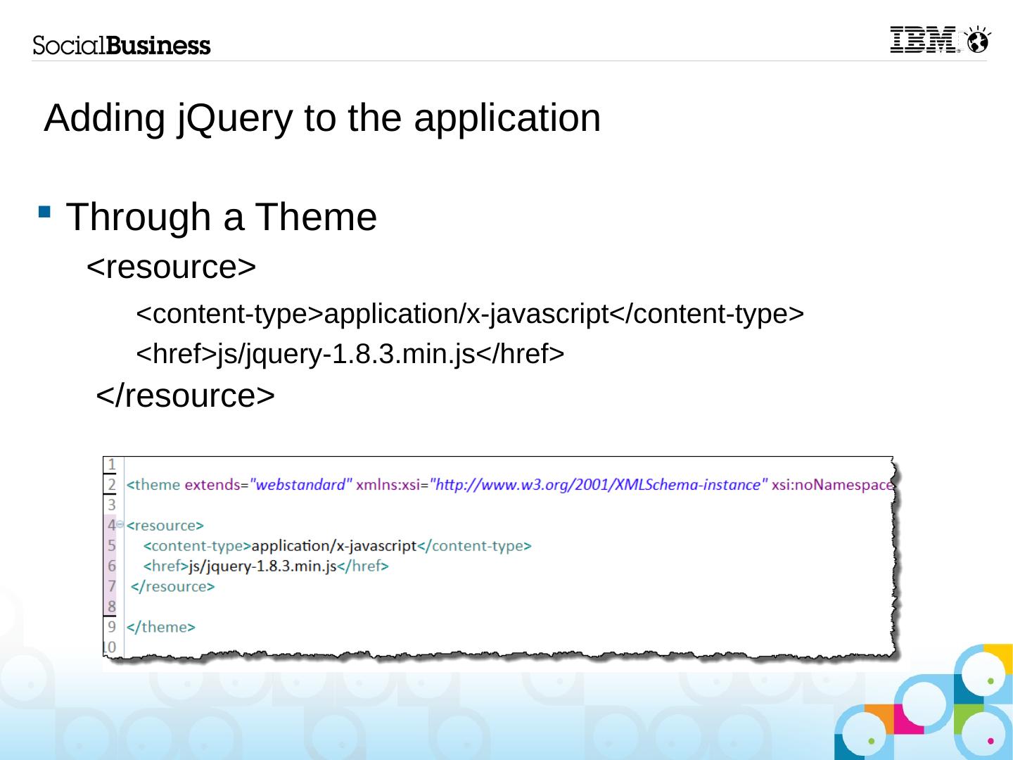This screenshot has height=760, width=1013.
Task: Click the 'Through a Theme' bullet text
Action: [222, 217]
